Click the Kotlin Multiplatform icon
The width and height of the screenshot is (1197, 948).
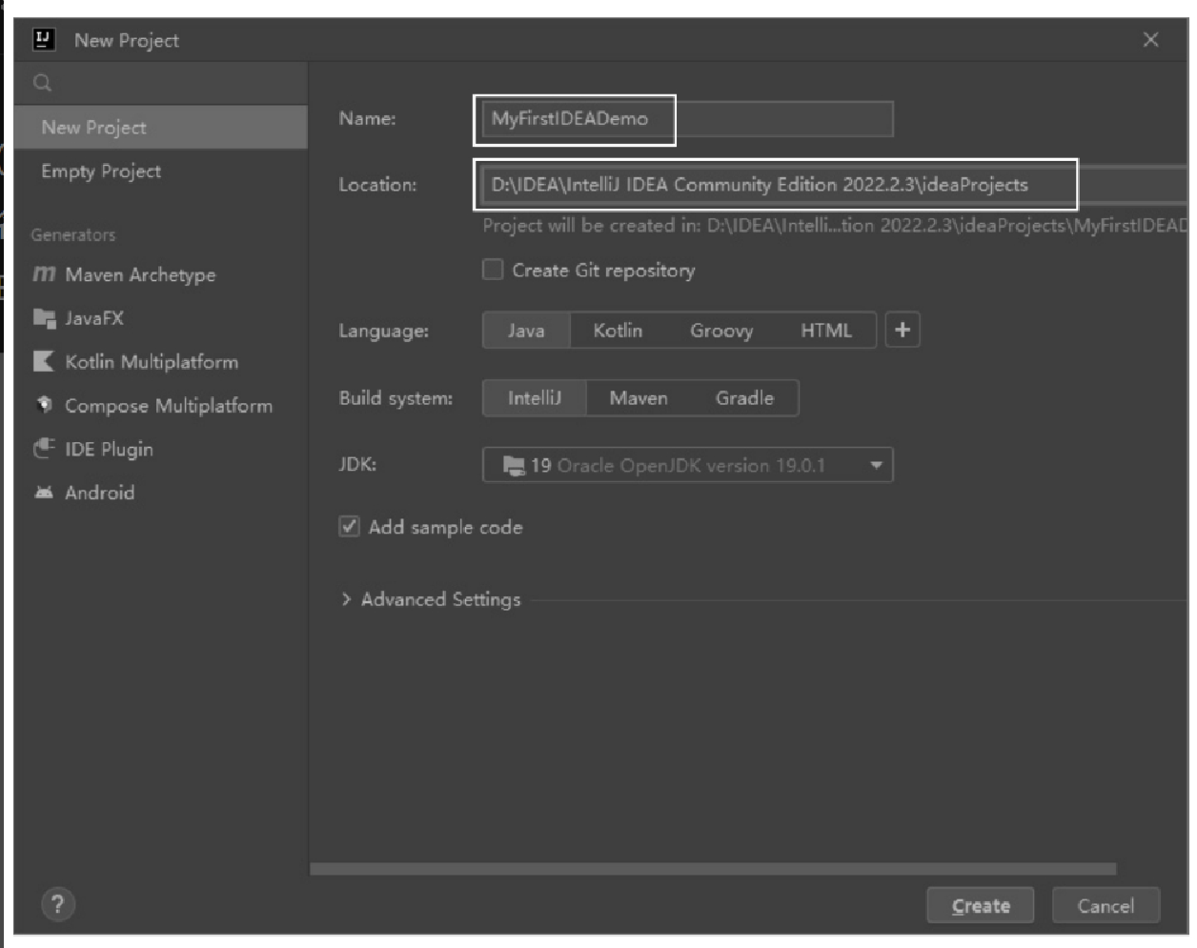[44, 362]
